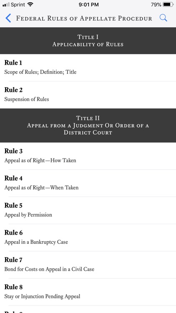
Task: Open search with the magnifying glass icon
Action: pos(163,18)
